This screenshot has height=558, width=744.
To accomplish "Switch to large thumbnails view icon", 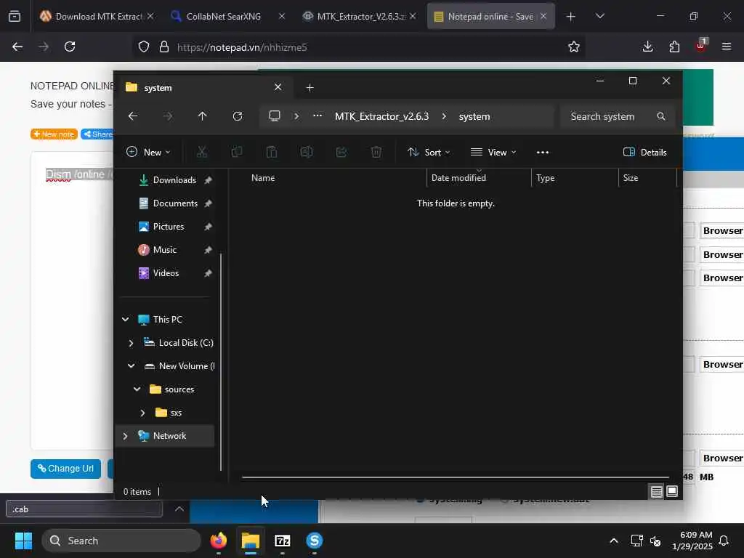I will [672, 492].
